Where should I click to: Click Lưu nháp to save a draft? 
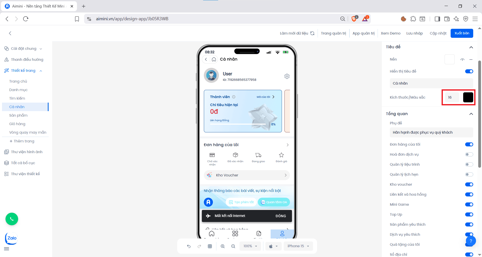point(414,33)
